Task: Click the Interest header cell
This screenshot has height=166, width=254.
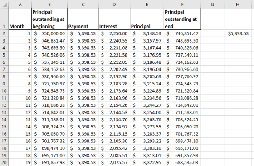Action: [114, 19]
